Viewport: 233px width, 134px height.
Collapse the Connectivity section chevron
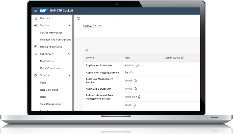[69, 54]
